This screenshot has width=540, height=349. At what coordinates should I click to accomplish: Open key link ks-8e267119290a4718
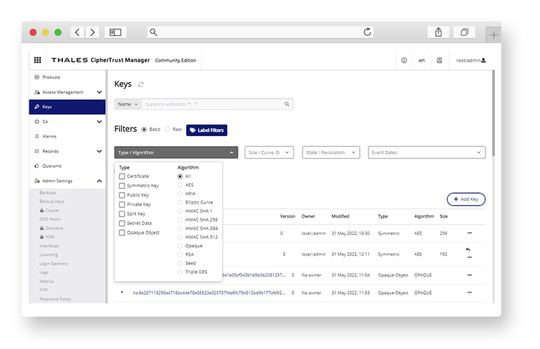[x=209, y=293]
